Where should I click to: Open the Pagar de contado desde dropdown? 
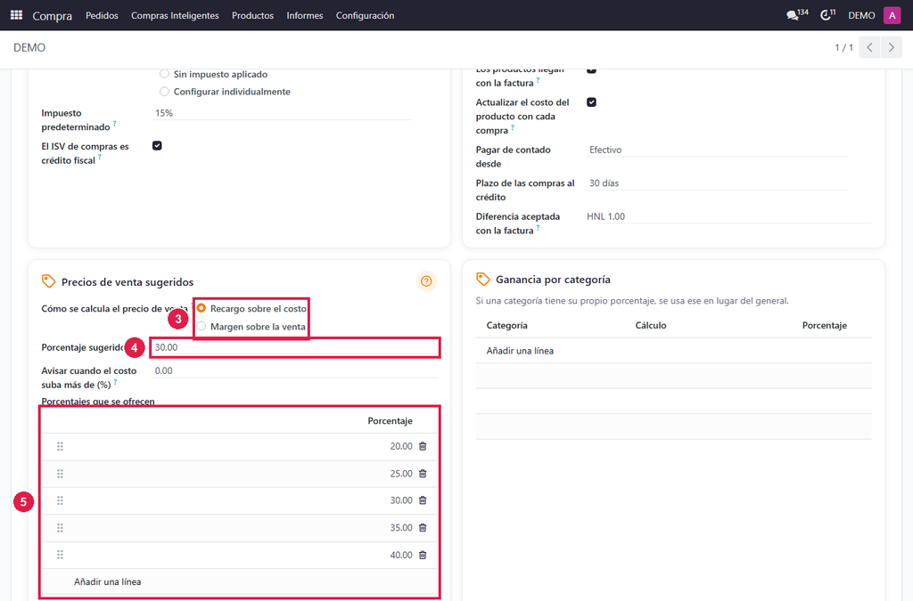tap(717, 150)
